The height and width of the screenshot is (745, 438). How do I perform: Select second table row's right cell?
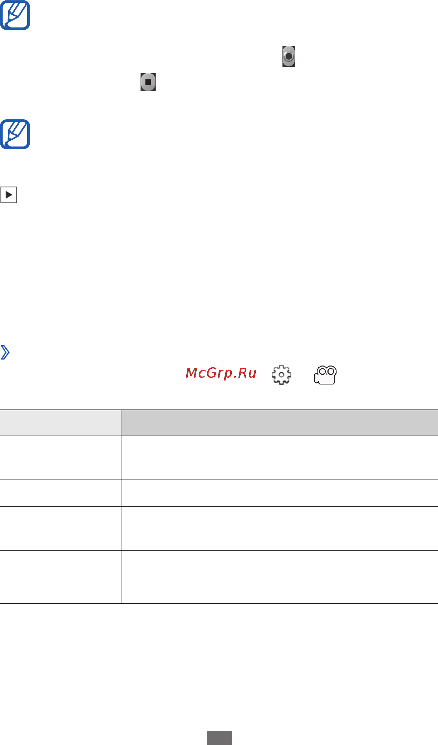coord(280,493)
